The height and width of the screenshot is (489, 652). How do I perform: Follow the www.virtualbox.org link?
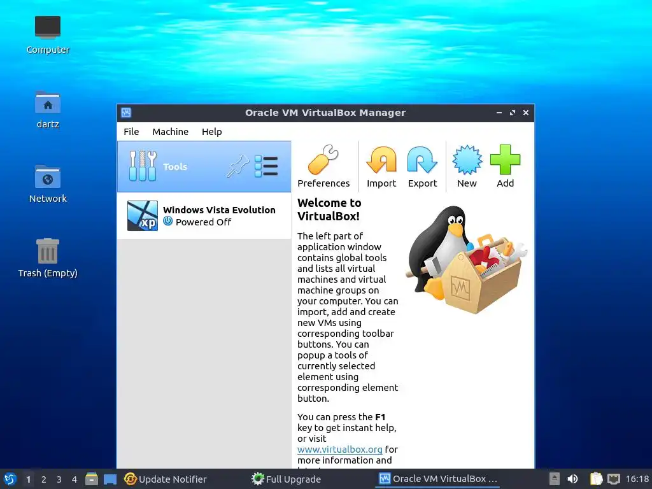[x=340, y=450]
